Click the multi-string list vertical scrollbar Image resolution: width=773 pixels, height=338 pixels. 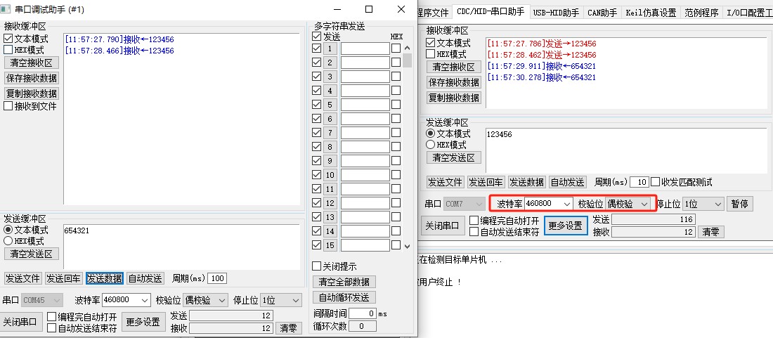click(407, 146)
